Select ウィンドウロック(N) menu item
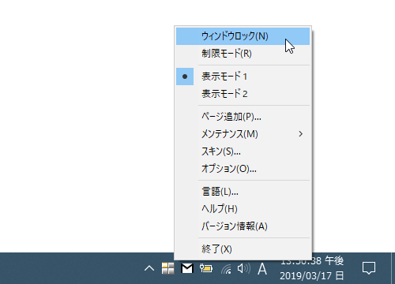The width and height of the screenshot is (395, 284). tap(243, 36)
